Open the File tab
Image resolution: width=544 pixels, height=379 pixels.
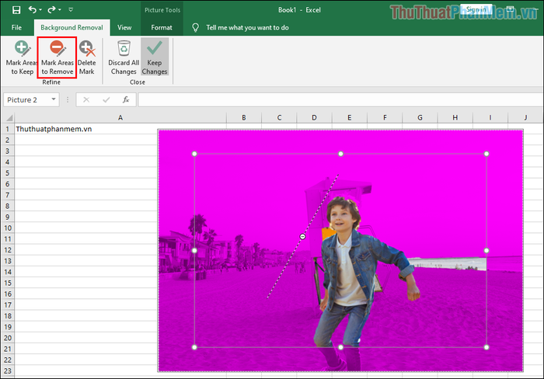(16, 27)
